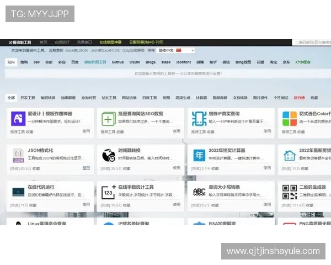The width and height of the screenshot is (331, 265).
Task: Open the Excel转JSON recent update link
Action: (x=77, y=50)
